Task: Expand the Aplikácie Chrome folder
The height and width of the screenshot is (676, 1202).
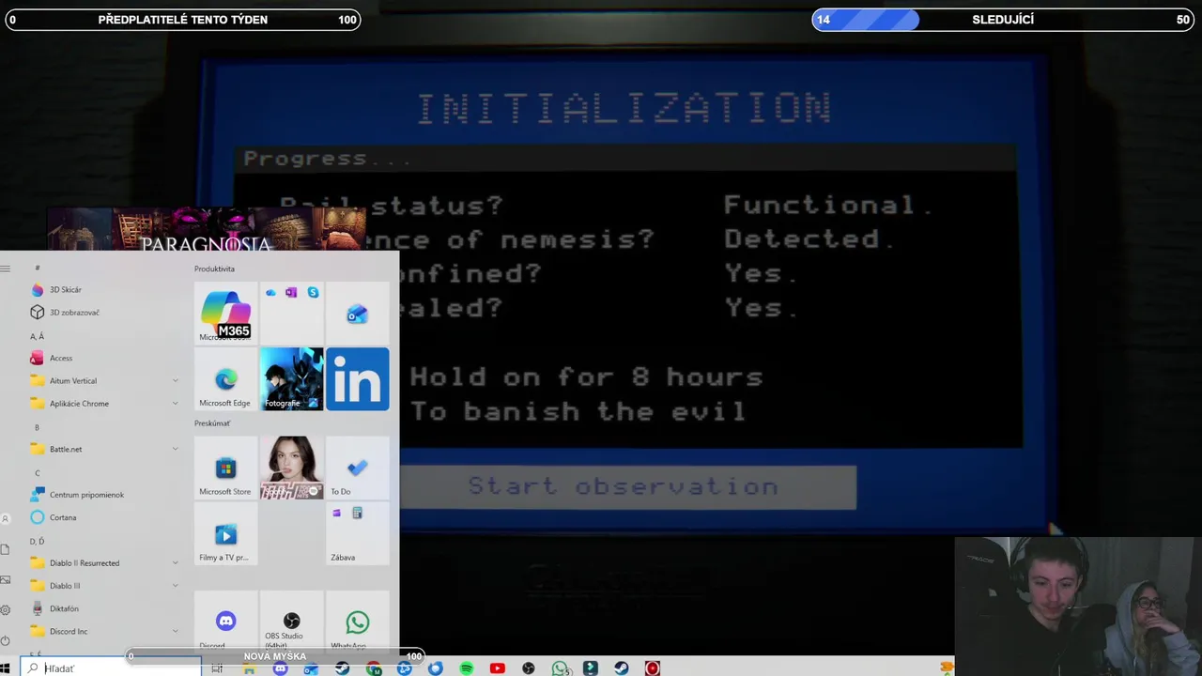Action: [x=105, y=404]
